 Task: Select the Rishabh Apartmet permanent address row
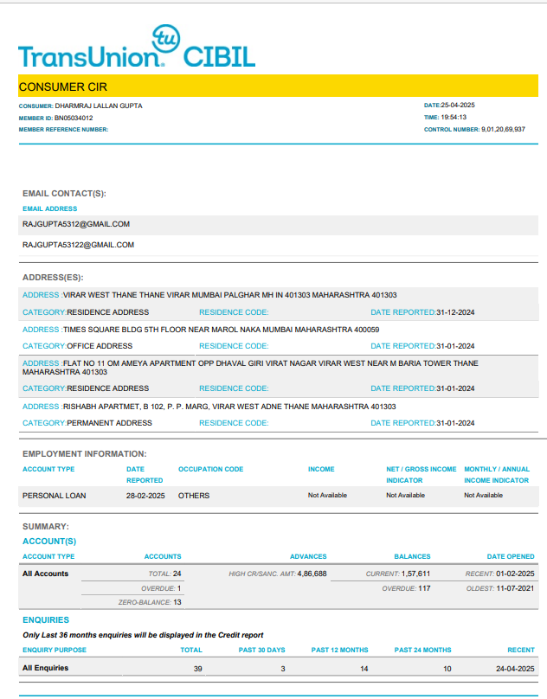tap(229, 406)
